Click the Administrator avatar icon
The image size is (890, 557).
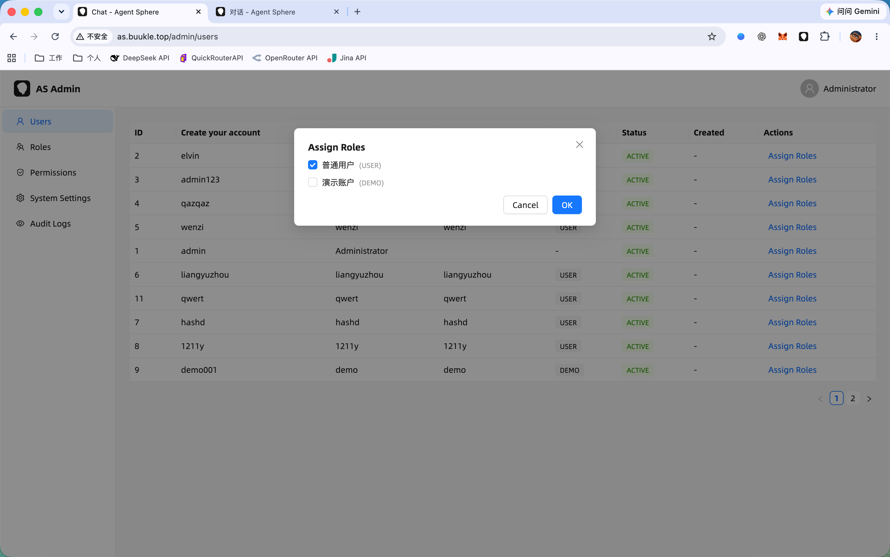809,88
